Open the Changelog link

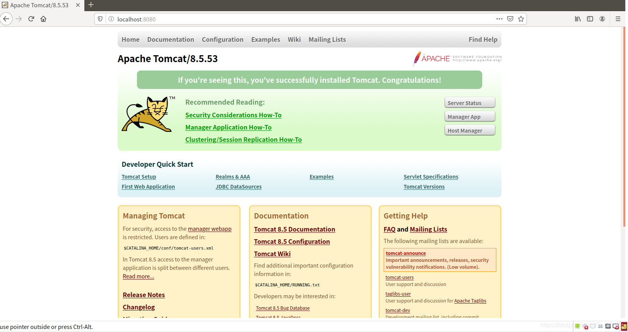click(x=139, y=307)
